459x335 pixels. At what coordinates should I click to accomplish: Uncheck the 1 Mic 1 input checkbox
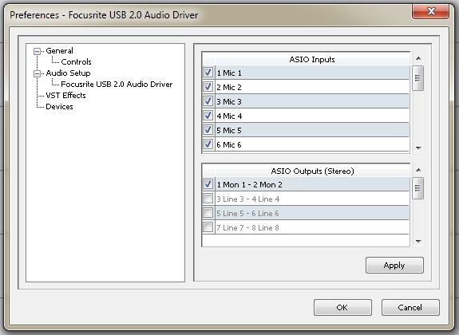pos(208,73)
